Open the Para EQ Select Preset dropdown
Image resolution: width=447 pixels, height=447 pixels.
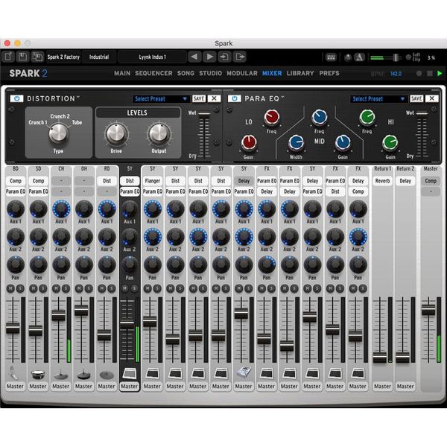pos(379,99)
